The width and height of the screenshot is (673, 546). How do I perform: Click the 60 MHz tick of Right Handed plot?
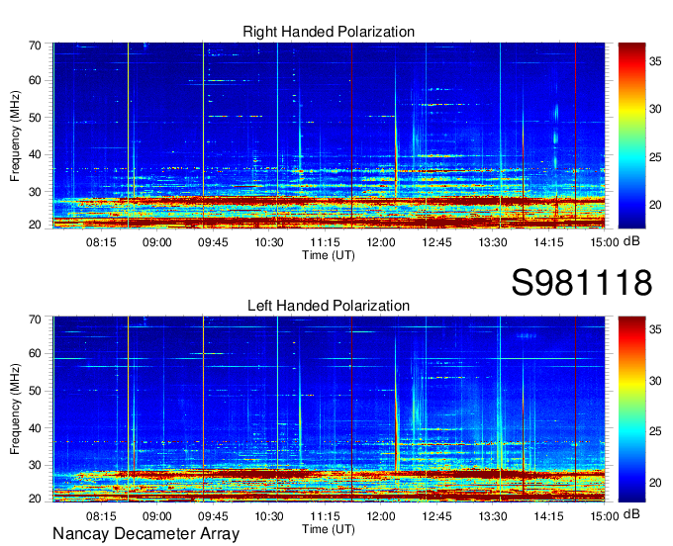(35, 81)
